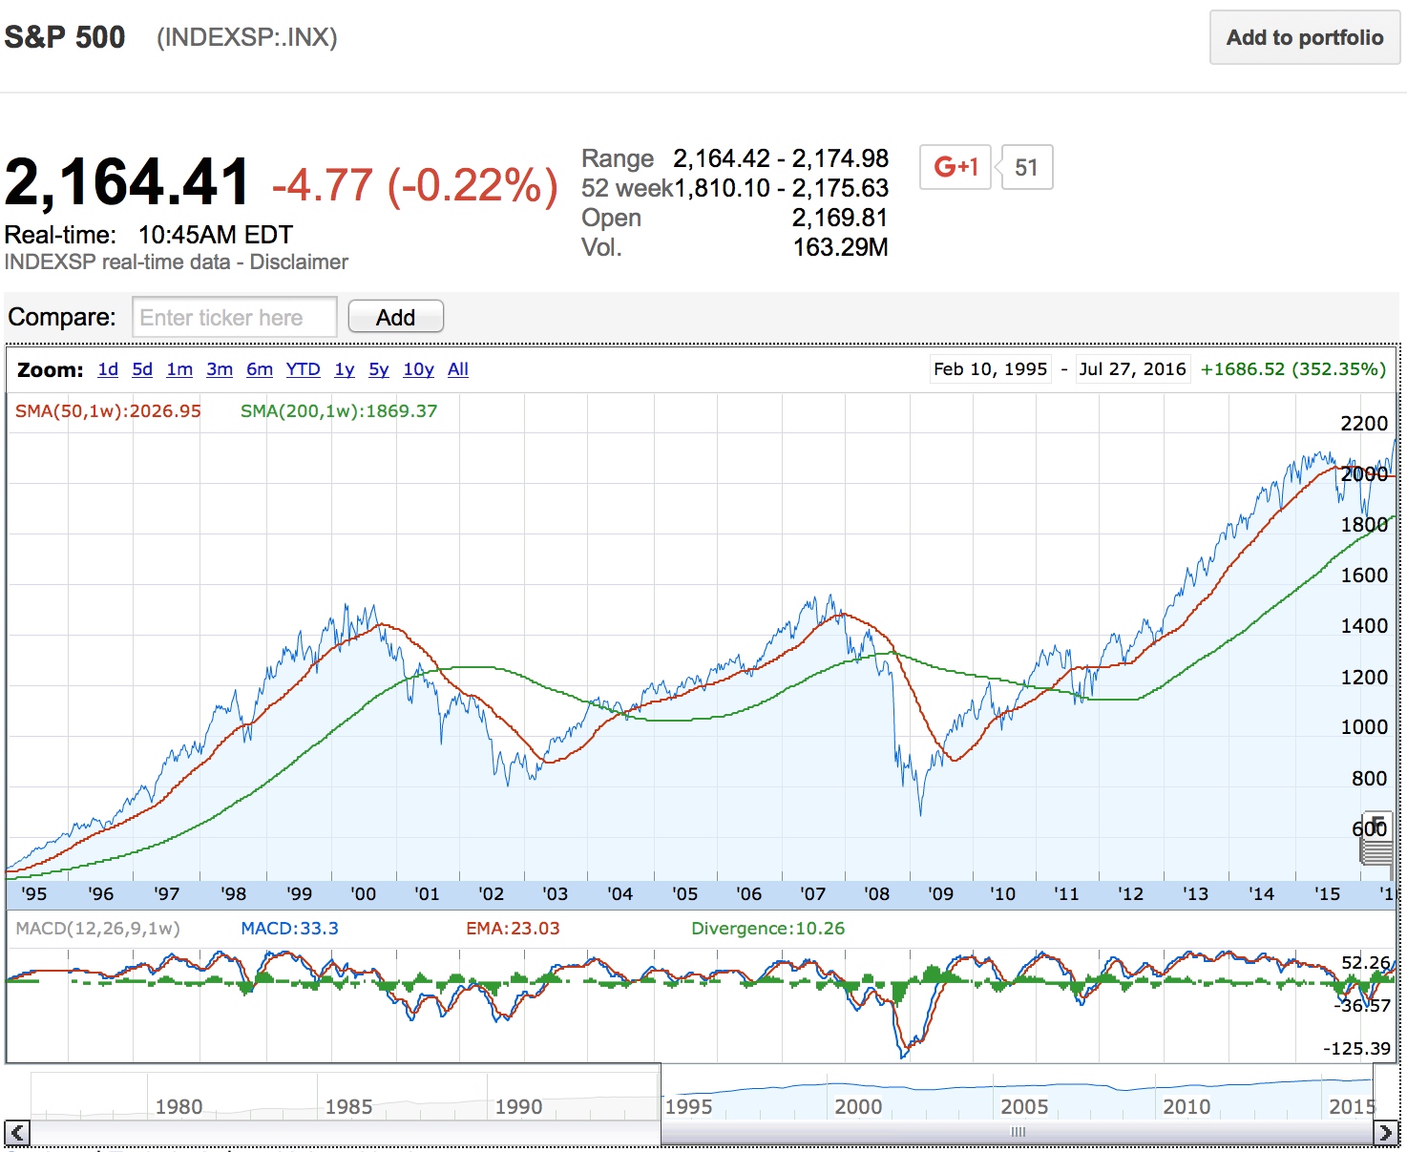Click the (INDEXSP:.INX) ticker symbol text

247,37
